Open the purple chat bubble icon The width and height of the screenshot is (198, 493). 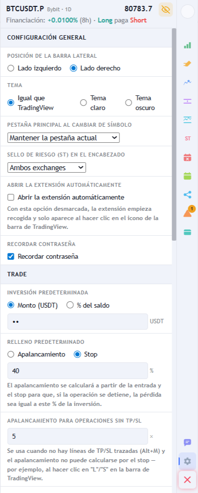point(187,442)
